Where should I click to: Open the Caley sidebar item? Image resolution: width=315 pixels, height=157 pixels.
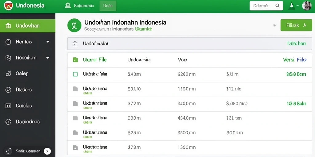[27, 74]
